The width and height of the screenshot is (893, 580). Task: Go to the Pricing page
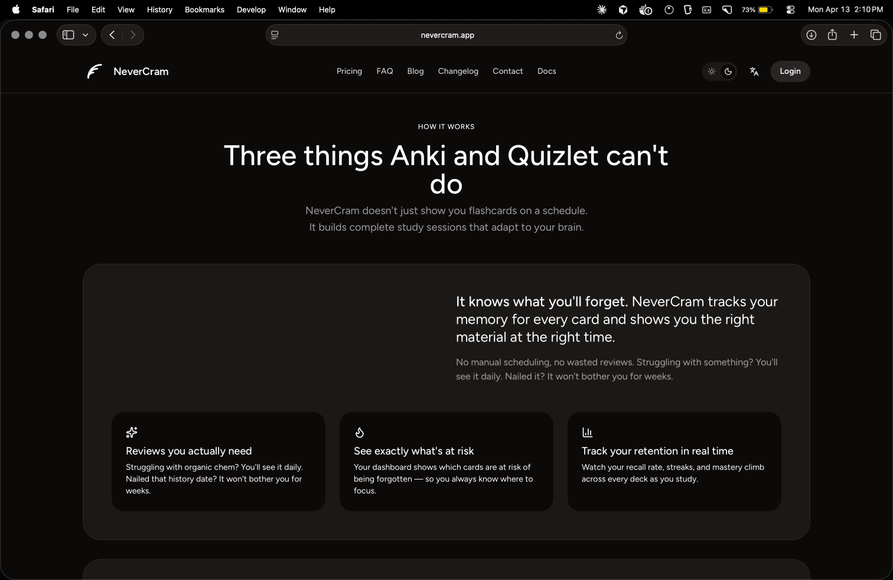tap(349, 71)
